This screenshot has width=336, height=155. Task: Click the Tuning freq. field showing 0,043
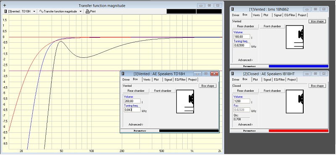[132, 110]
